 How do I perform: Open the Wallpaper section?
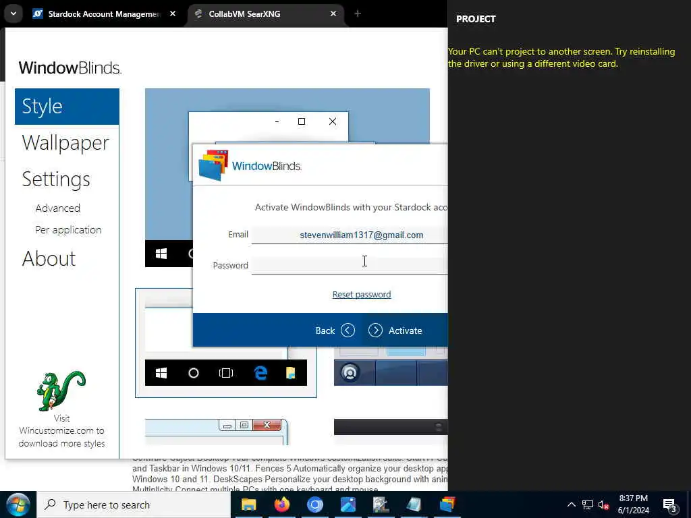tap(65, 143)
